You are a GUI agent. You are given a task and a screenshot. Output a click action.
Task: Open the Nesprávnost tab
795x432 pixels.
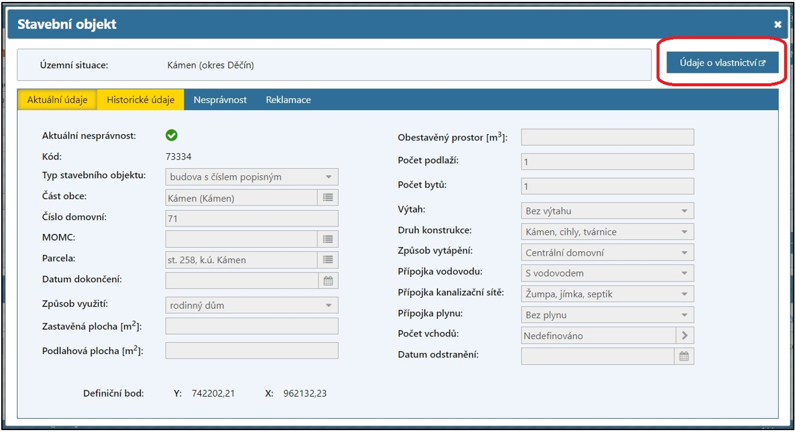point(220,100)
